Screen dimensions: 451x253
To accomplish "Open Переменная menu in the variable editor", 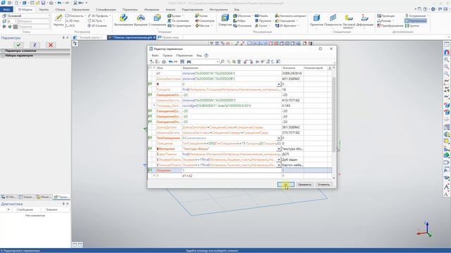I will [x=185, y=56].
